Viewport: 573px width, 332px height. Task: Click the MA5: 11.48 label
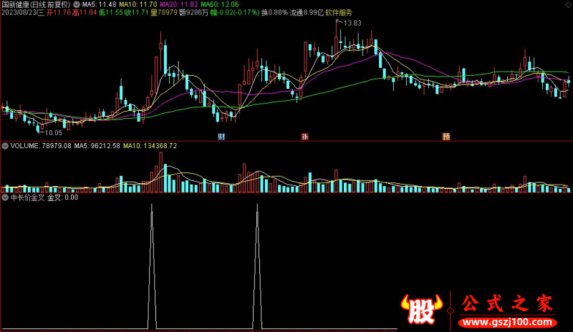tap(99, 5)
